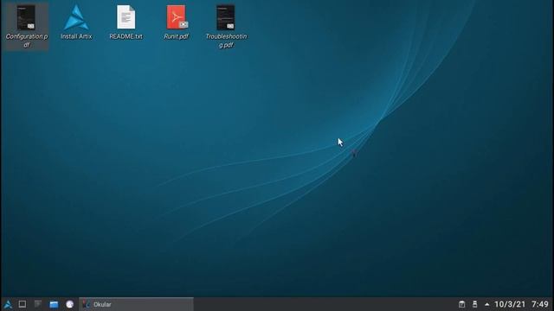The width and height of the screenshot is (554, 311).
Task: Launch the web browser from the taskbar
Action: (69, 304)
